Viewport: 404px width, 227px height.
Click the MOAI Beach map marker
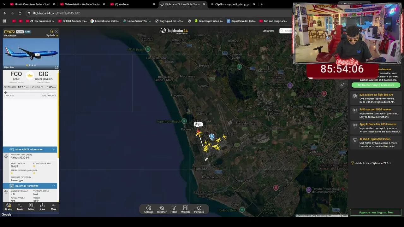[x=148, y=49]
